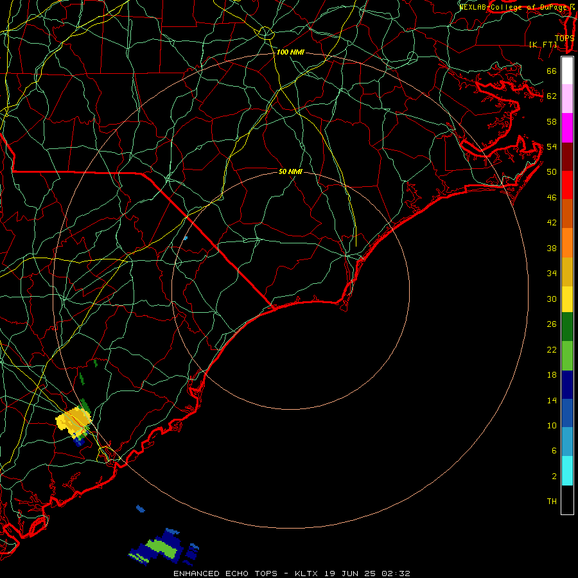Screen dimensions: 578x578
Task: Click the legend value 14
Action: tap(552, 400)
